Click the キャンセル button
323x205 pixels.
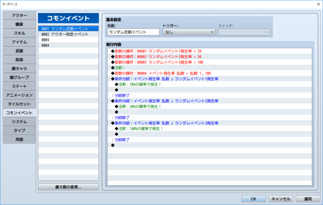click(281, 199)
